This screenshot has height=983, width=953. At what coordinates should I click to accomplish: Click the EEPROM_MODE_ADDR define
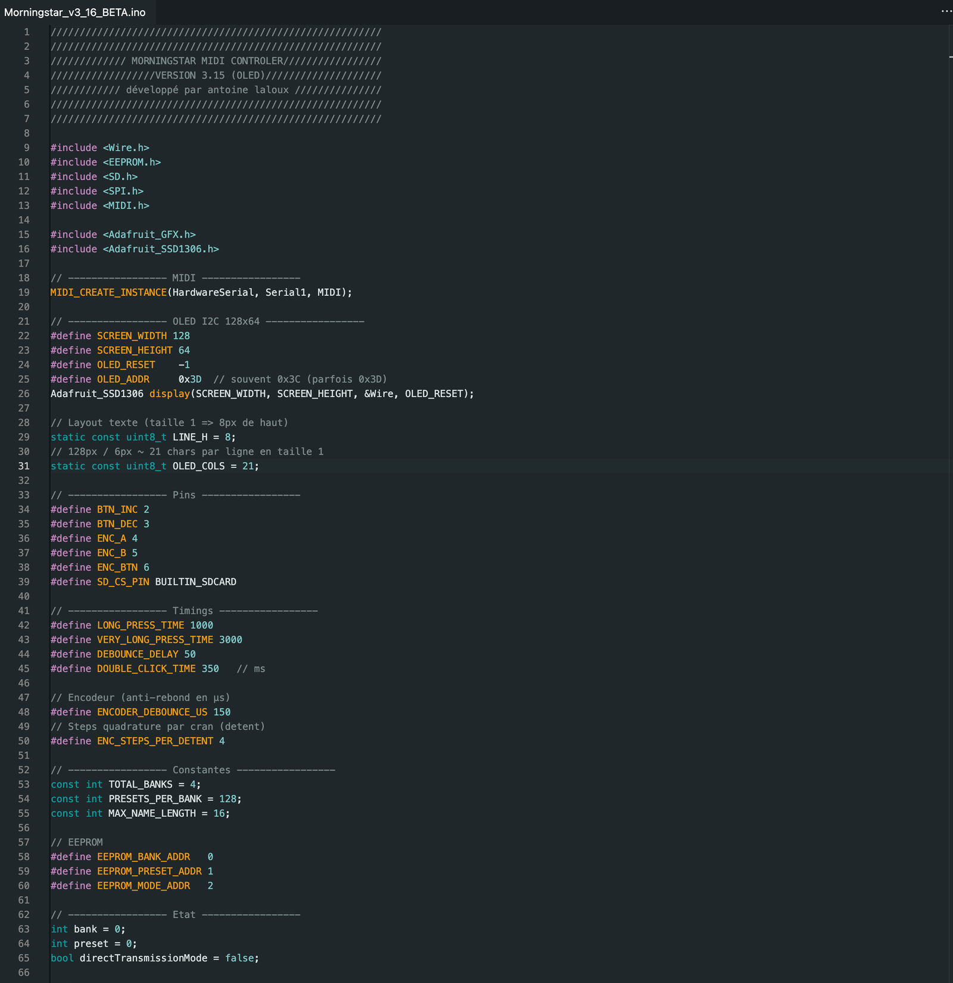pos(144,886)
